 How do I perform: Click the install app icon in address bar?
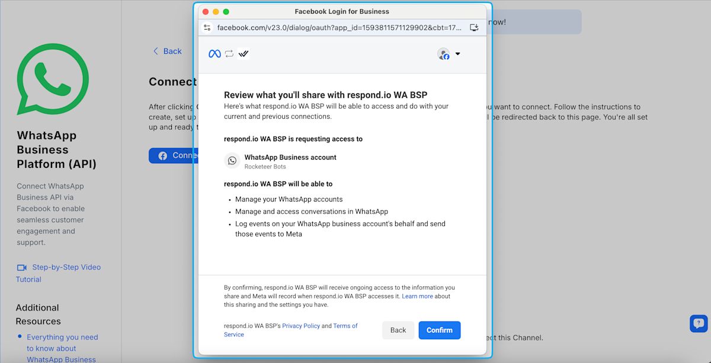(474, 27)
